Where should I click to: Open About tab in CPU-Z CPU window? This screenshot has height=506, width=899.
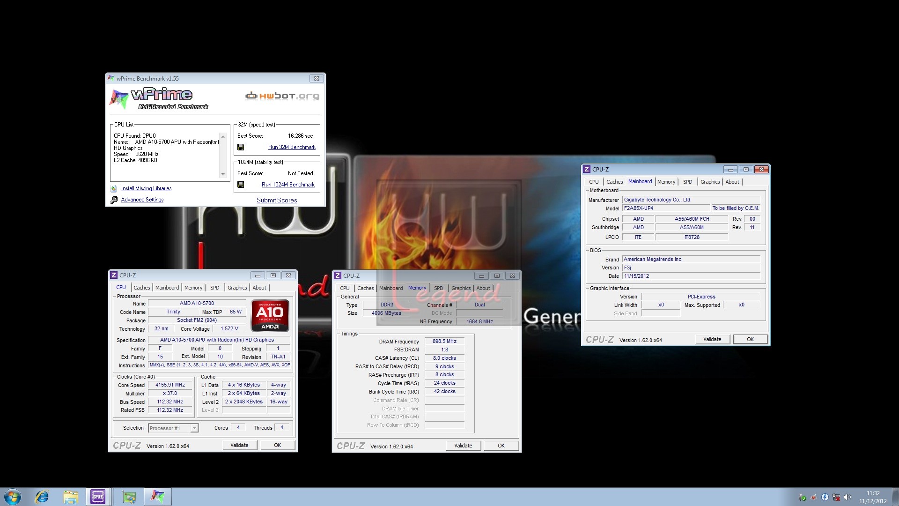pos(259,288)
